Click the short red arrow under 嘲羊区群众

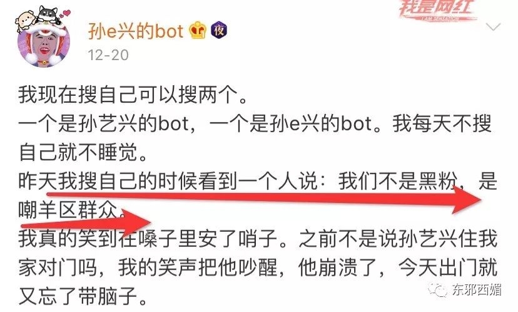point(86,223)
